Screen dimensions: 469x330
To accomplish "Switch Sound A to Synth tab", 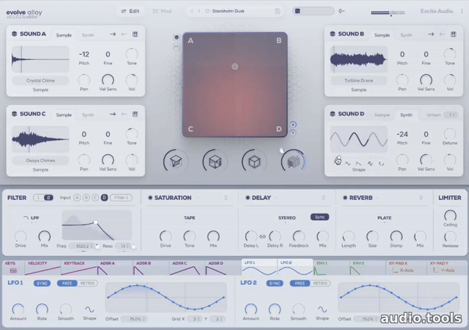I will (88, 35).
